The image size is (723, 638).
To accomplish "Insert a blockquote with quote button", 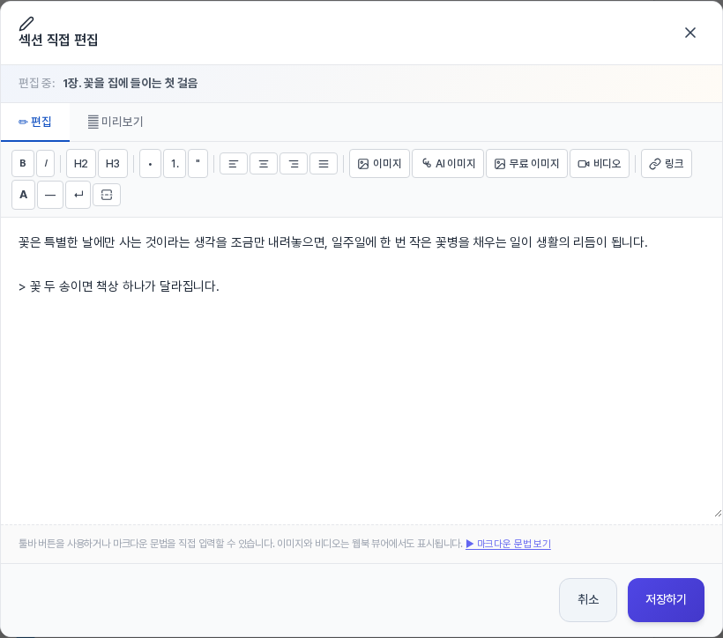I will click(198, 163).
